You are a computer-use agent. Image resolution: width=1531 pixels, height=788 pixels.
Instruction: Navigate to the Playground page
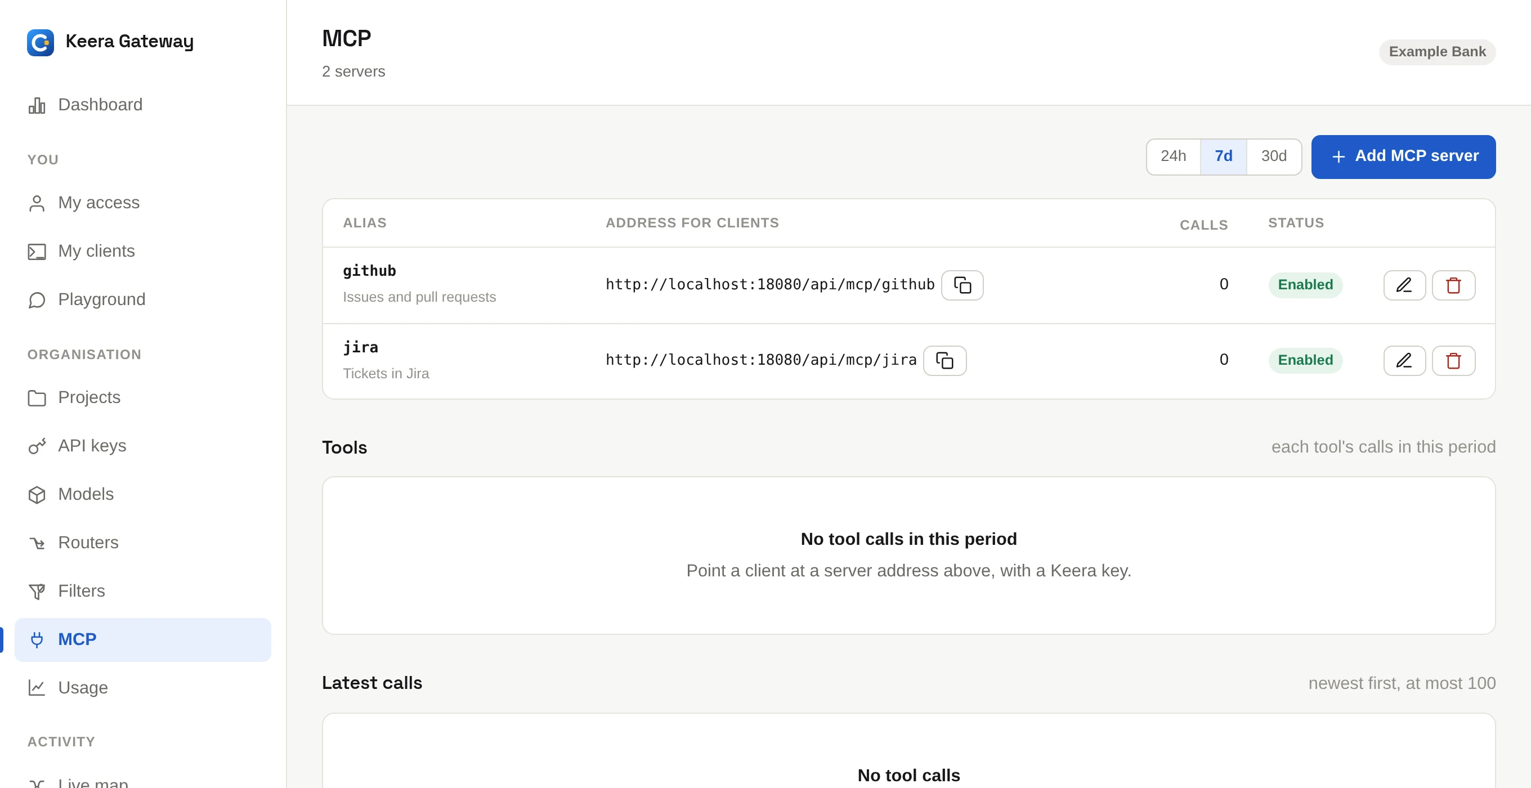[142, 299]
